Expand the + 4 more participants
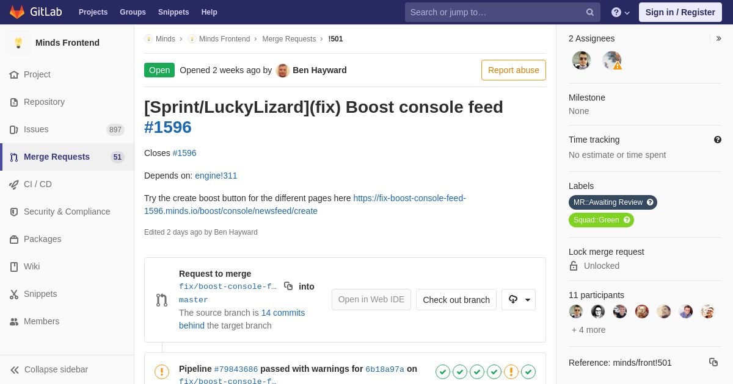This screenshot has width=733, height=384. point(589,330)
